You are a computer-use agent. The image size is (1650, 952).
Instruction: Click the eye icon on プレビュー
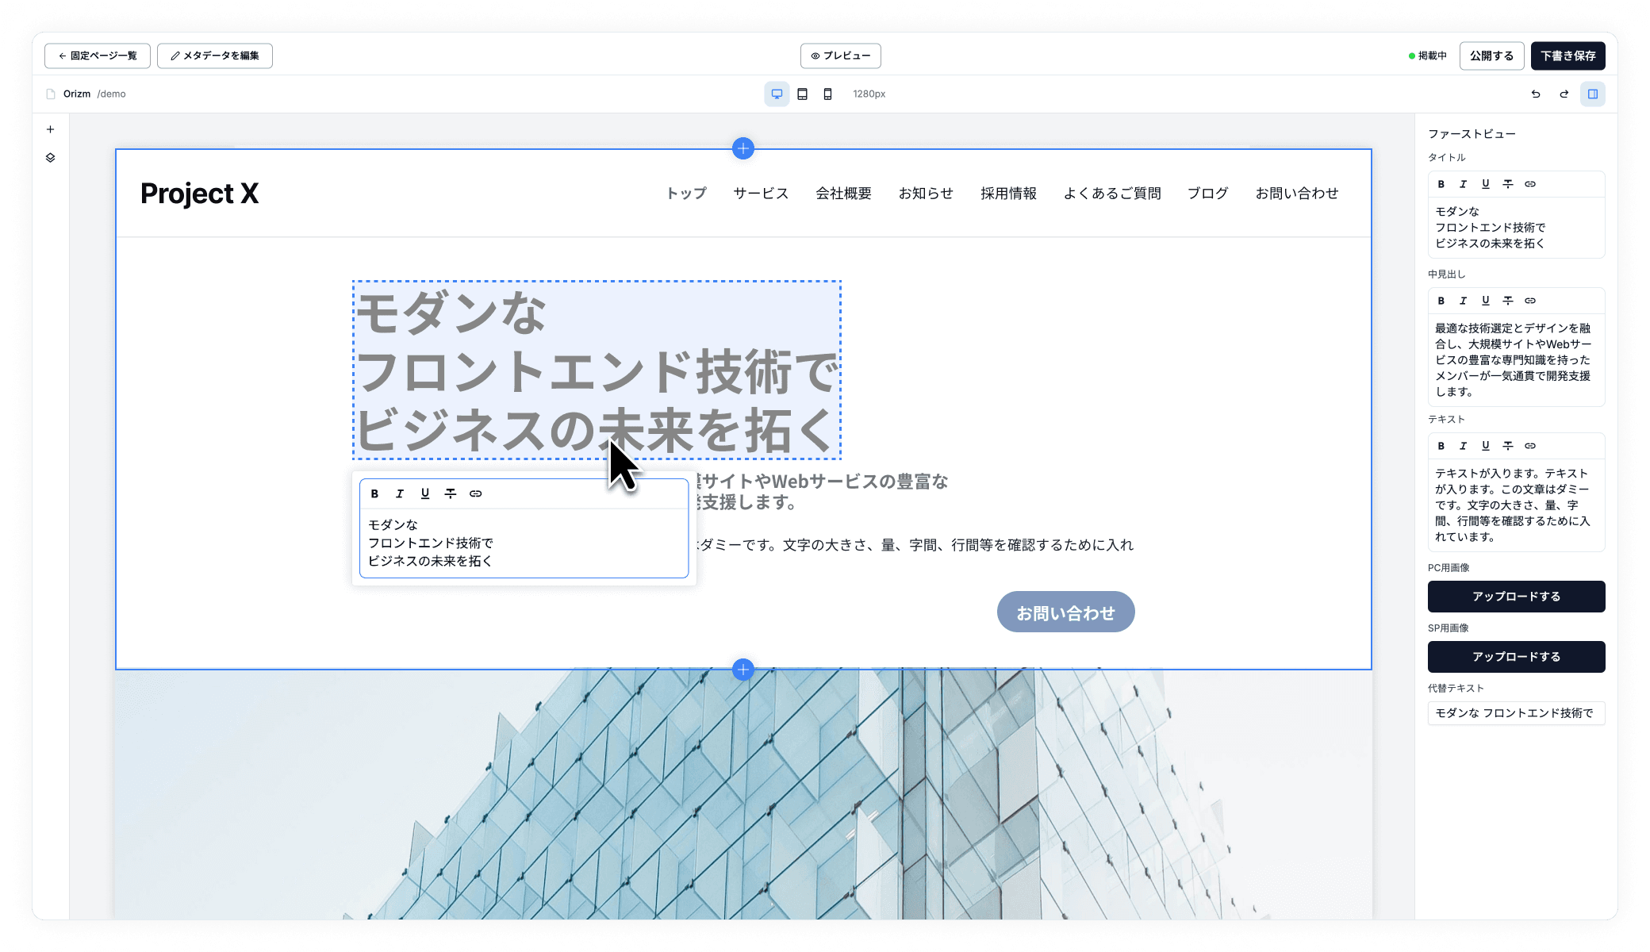click(814, 56)
